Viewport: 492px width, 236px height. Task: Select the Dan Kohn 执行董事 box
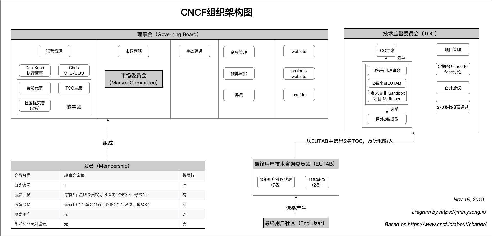[x=35, y=70]
